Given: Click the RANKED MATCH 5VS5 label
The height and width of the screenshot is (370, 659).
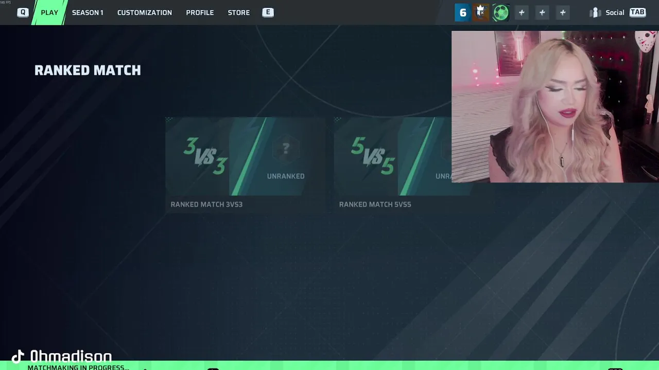Looking at the screenshot, I should pos(375,204).
